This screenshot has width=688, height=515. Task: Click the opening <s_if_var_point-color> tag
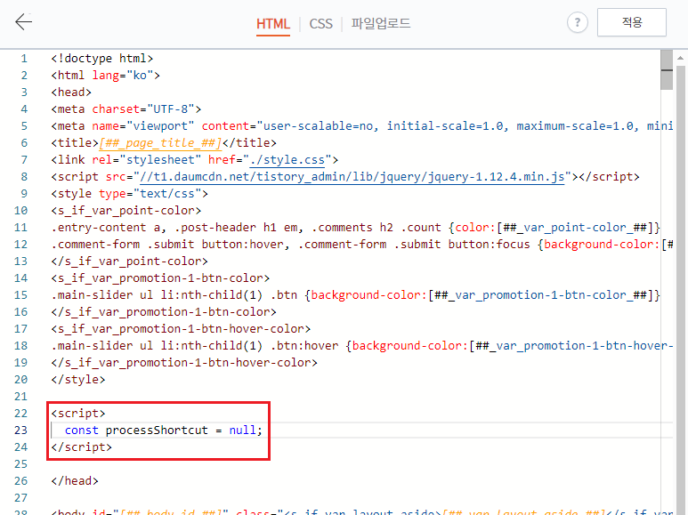pyautogui.click(x=125, y=211)
